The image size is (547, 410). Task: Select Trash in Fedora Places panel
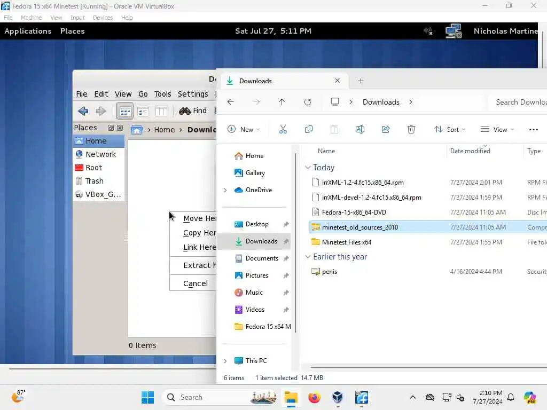(x=99, y=181)
